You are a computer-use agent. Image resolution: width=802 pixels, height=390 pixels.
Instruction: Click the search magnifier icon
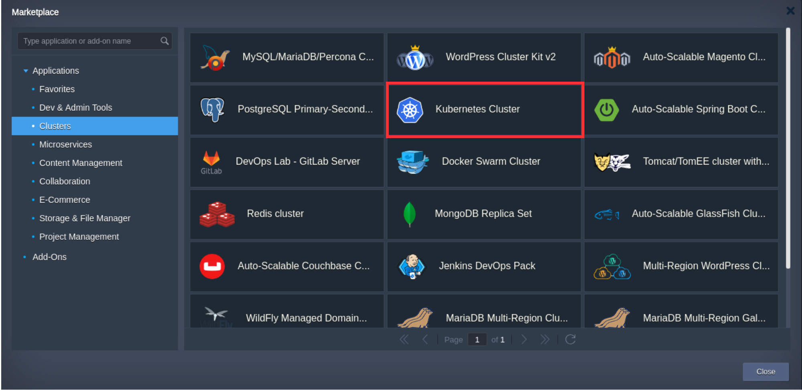[x=164, y=41]
